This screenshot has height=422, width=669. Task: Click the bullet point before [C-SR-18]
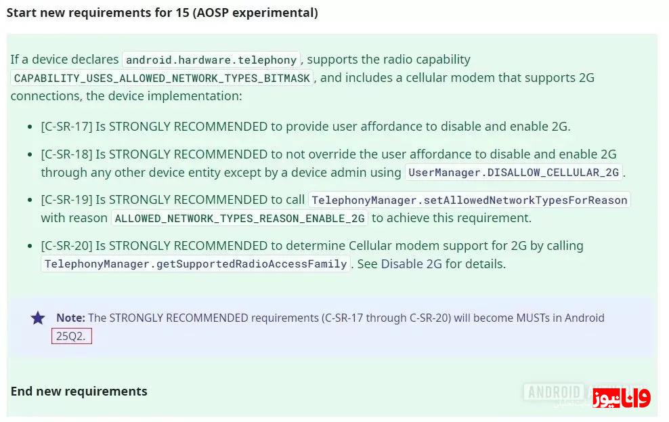(x=29, y=155)
